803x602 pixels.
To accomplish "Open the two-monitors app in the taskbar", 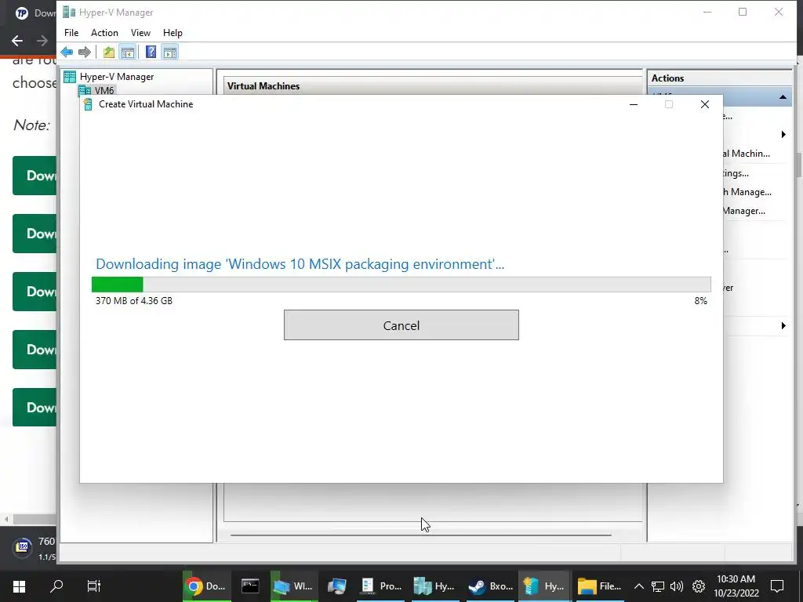I will tap(337, 586).
